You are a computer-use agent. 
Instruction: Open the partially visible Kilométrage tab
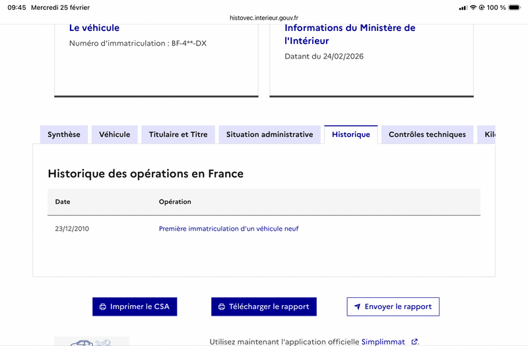486,134
